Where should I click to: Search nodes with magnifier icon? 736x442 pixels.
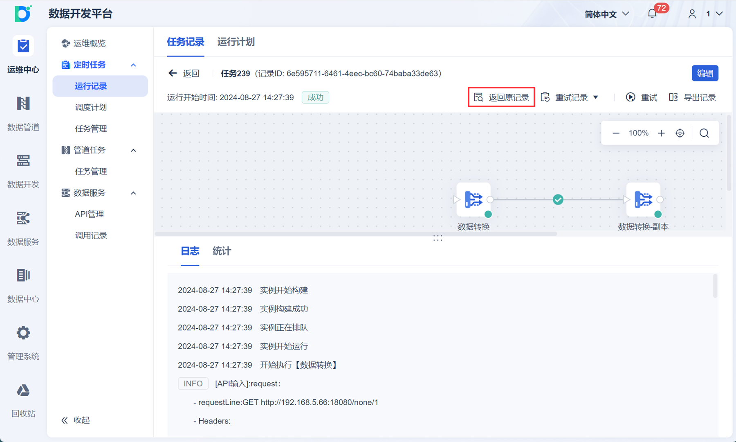coord(704,133)
